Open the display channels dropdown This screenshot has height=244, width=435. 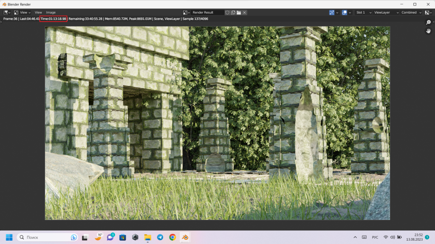(x=428, y=13)
